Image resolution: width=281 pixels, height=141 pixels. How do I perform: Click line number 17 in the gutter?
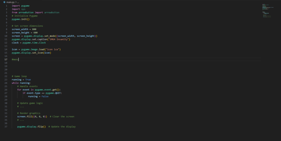[x=6, y=59]
